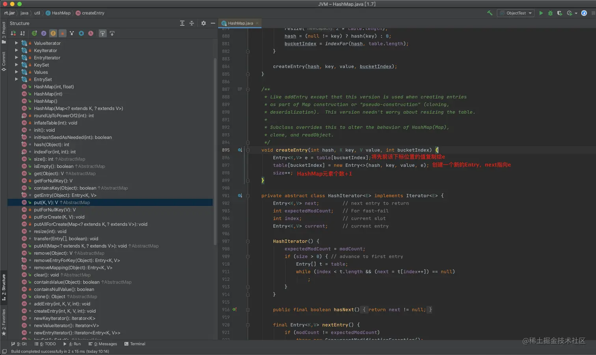Screen dimensions: 596x355
Task: Open the Structure panel settings gear
Action: click(x=203, y=23)
